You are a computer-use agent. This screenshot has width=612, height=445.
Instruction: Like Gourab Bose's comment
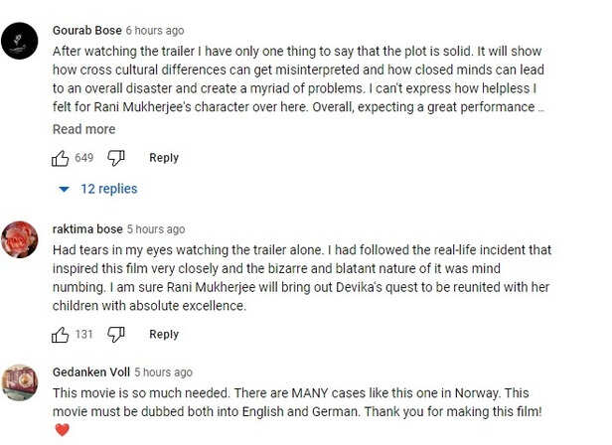61,158
